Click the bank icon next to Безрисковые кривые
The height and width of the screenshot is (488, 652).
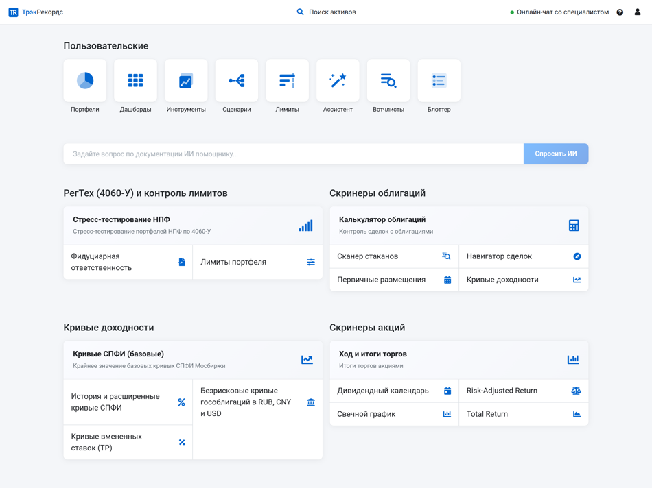[x=311, y=402]
